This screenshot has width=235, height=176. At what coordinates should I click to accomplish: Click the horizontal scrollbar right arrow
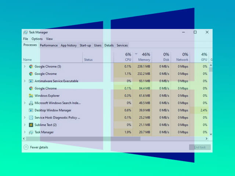207,139
